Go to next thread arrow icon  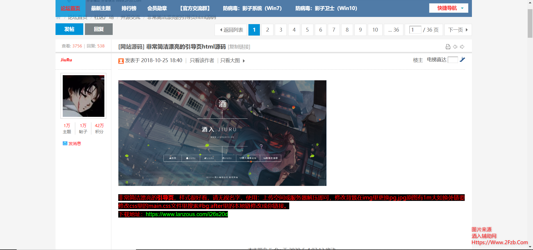click(462, 47)
